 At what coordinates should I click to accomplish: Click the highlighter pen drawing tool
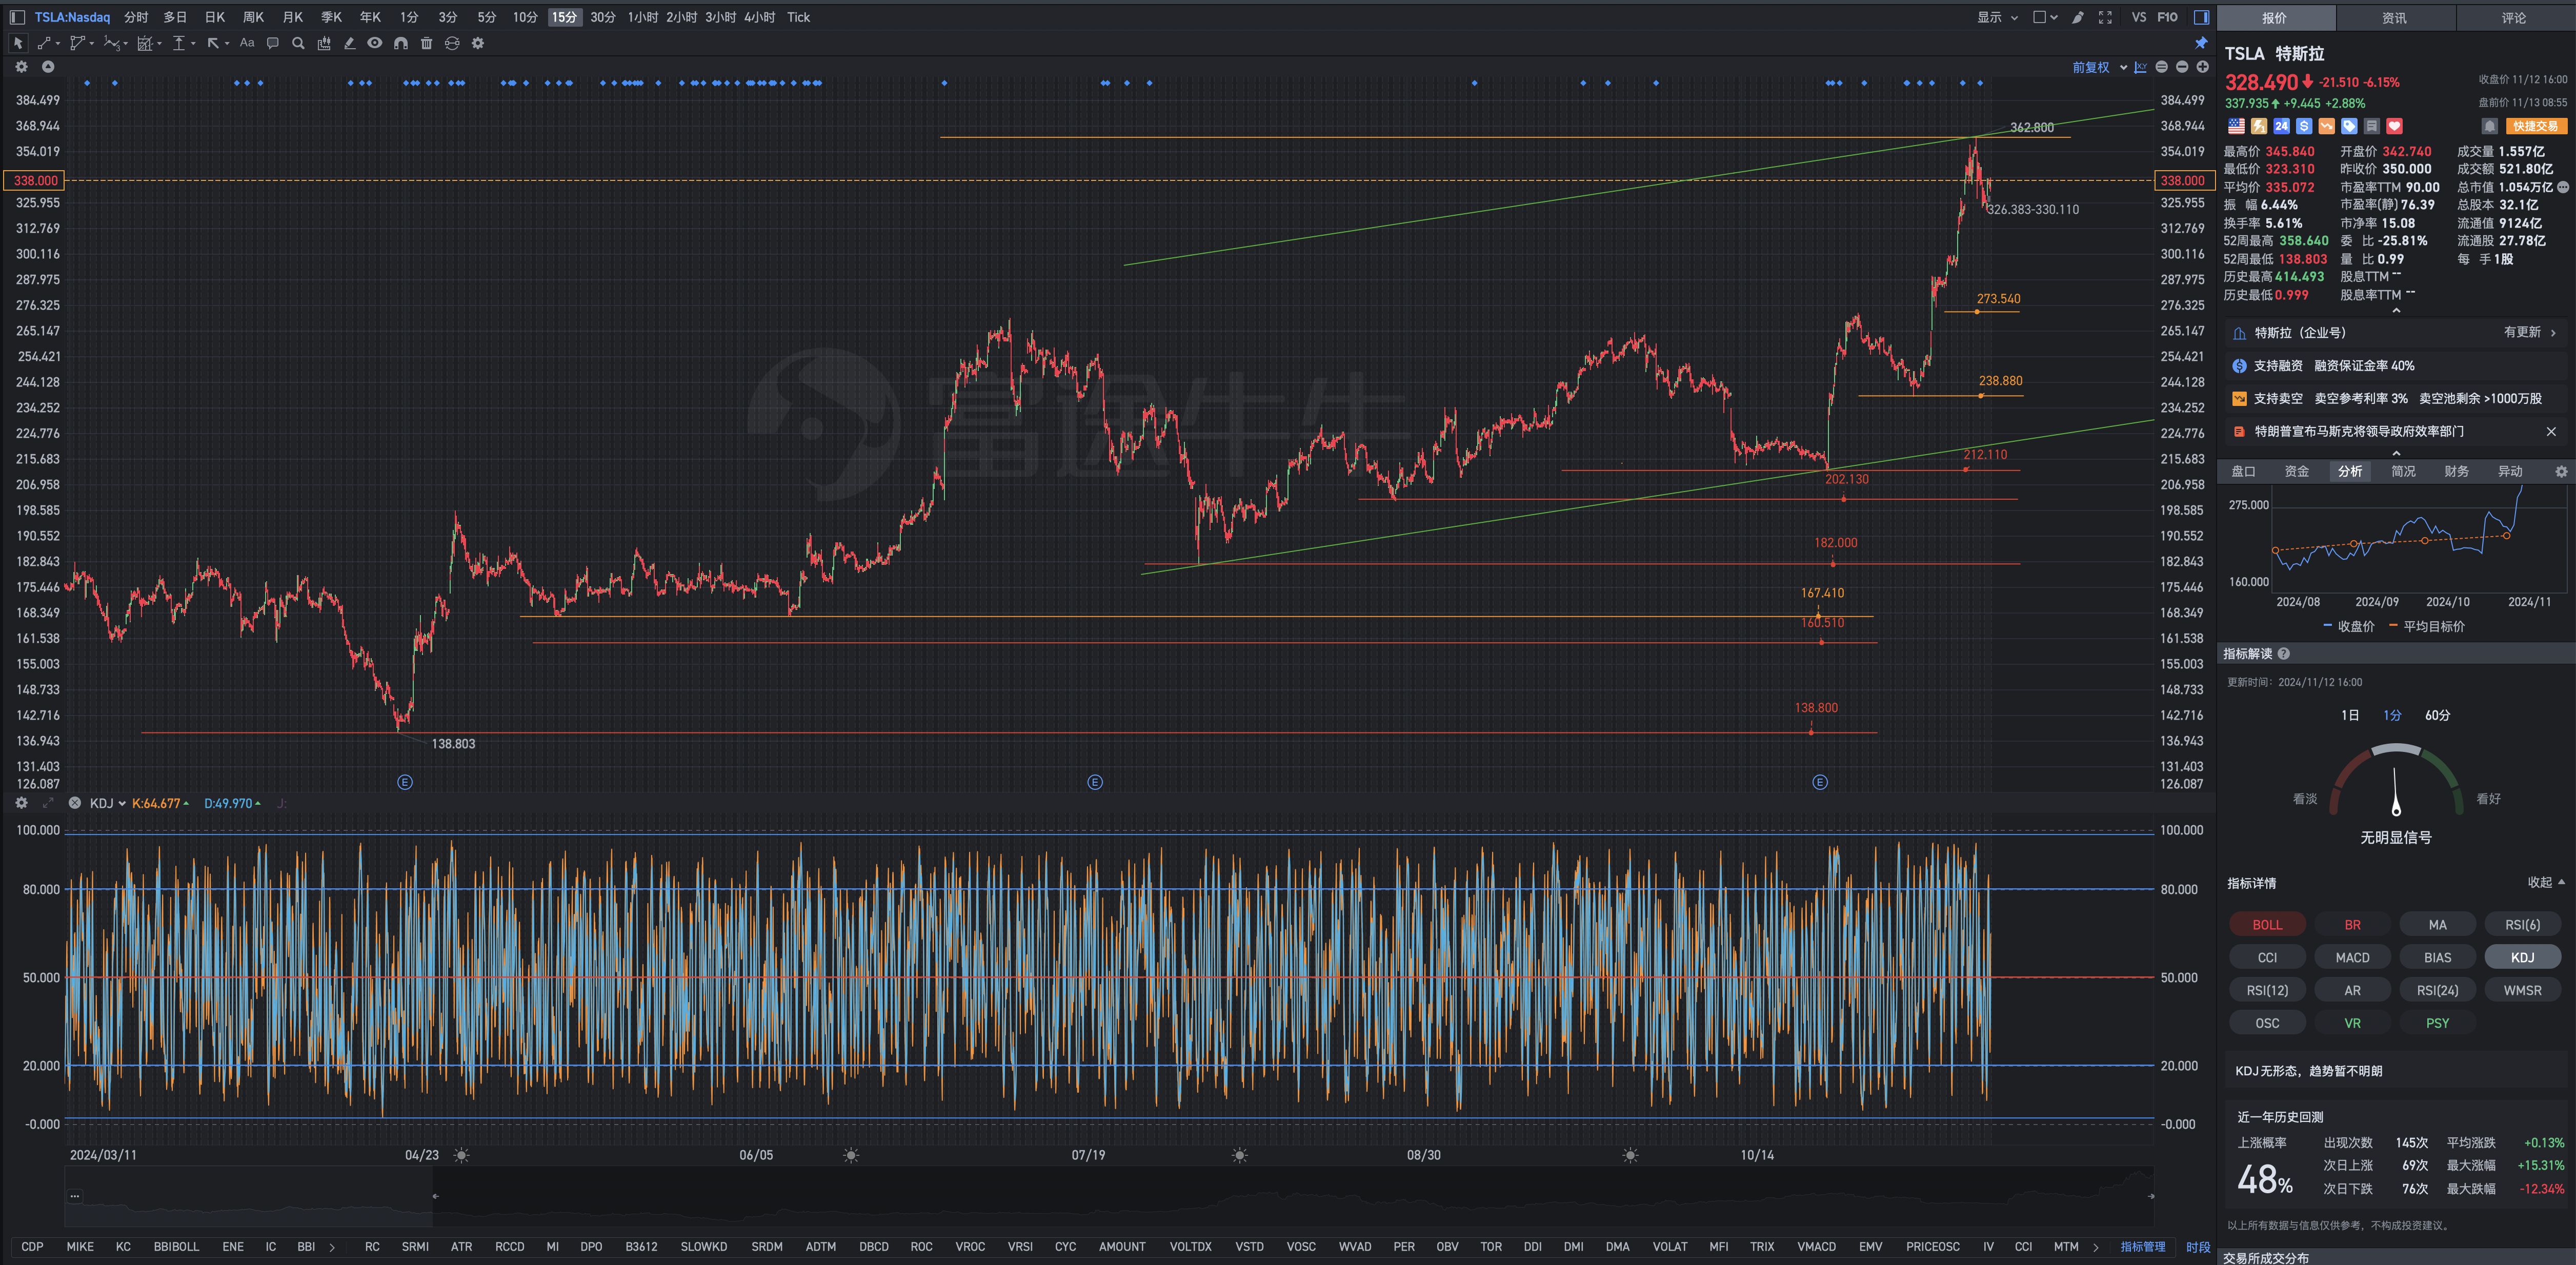coord(349,43)
